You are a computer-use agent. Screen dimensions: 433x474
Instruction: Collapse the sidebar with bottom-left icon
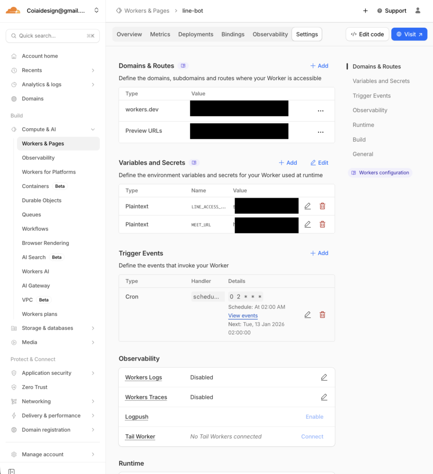click(x=12, y=471)
